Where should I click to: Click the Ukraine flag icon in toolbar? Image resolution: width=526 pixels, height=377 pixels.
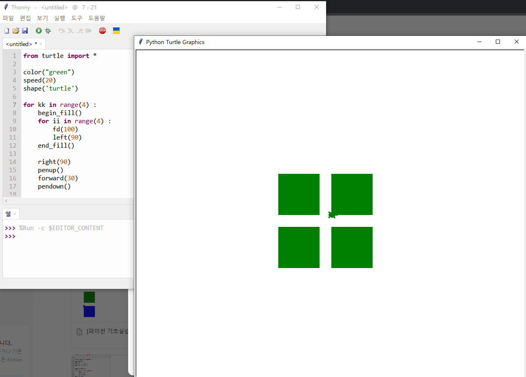click(116, 31)
